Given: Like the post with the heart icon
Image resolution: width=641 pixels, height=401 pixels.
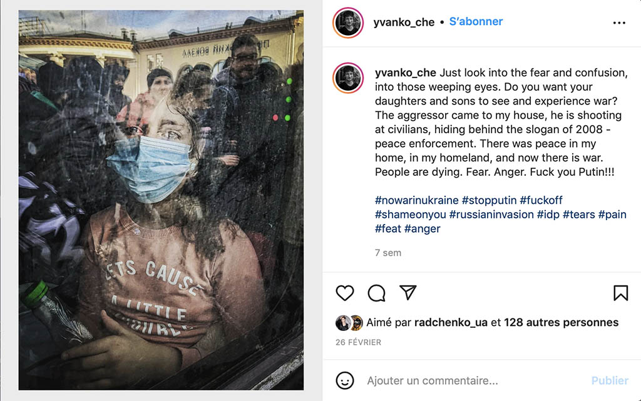Looking at the screenshot, I should (345, 293).
